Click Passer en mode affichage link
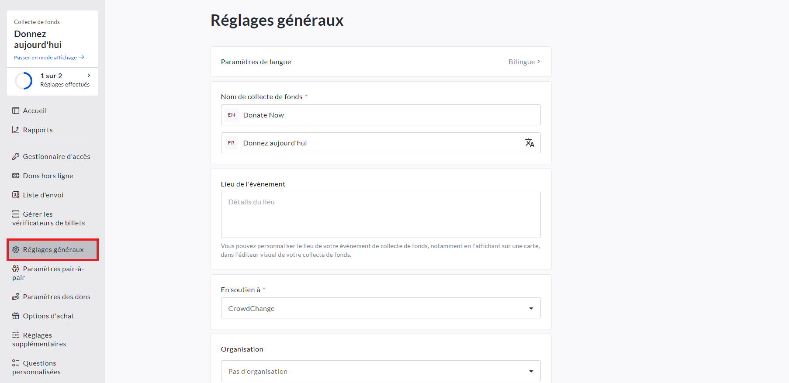Image resolution: width=789 pixels, height=383 pixels. (x=49, y=58)
